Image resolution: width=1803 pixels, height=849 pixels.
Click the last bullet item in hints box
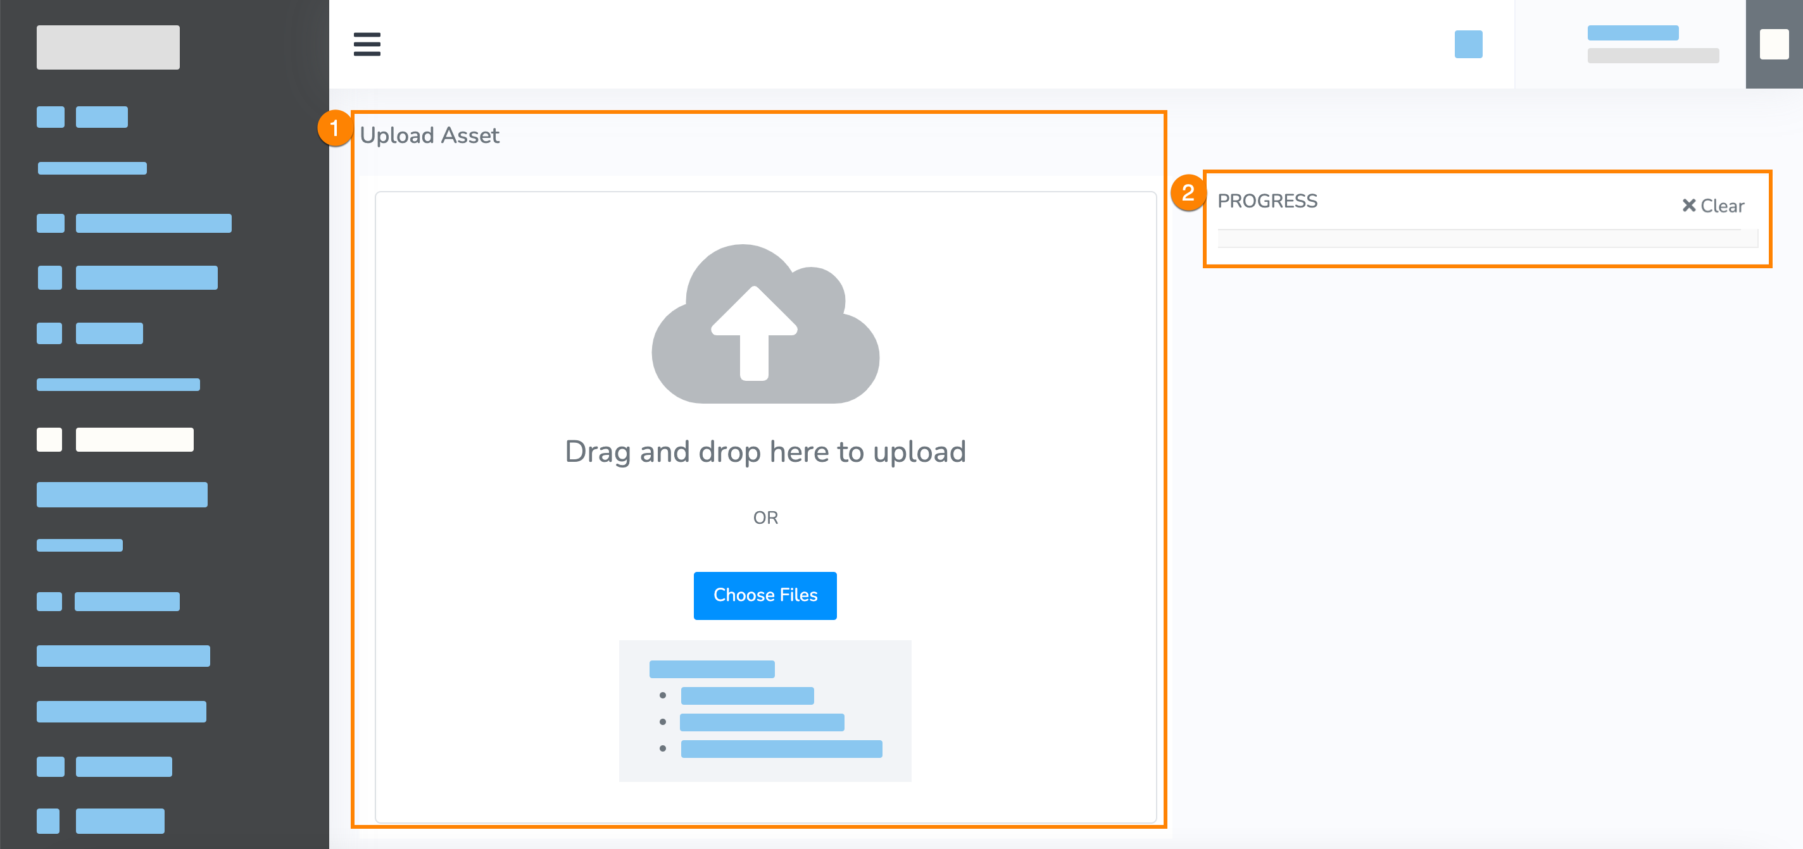[x=781, y=749]
